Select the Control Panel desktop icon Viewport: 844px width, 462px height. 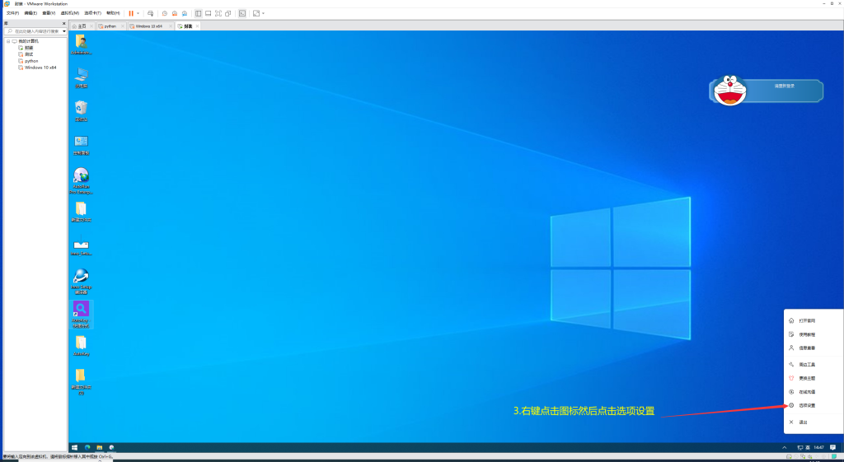(x=82, y=145)
